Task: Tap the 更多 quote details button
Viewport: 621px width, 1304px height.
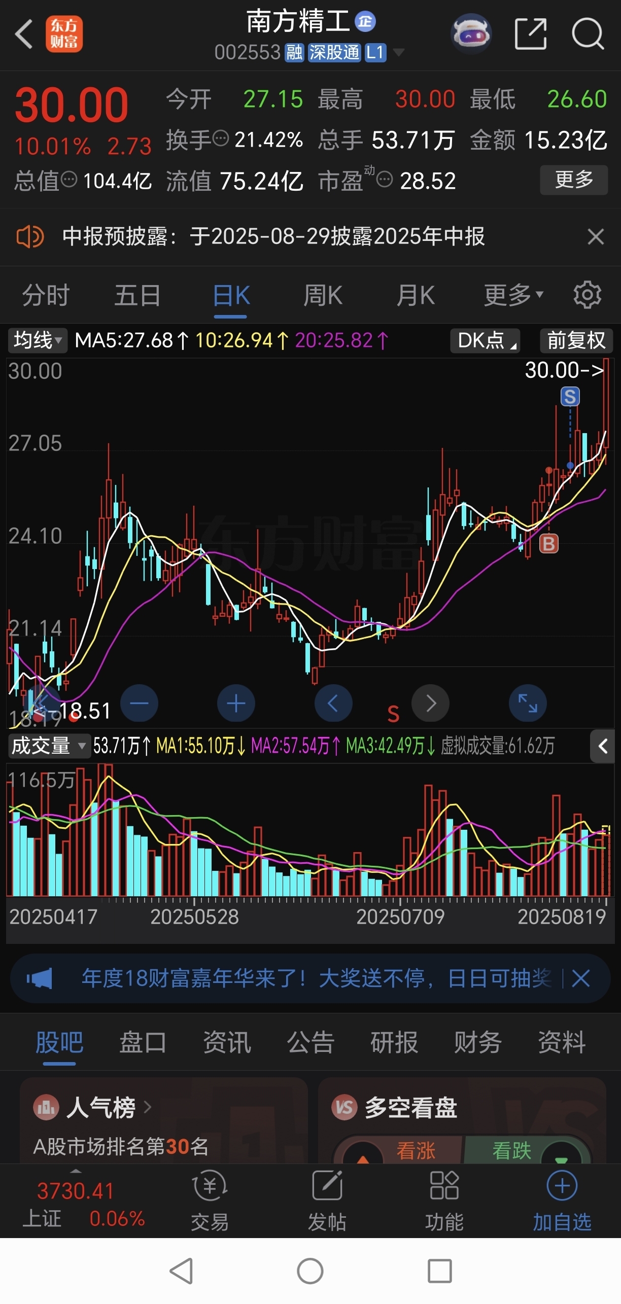Action: pyautogui.click(x=574, y=180)
